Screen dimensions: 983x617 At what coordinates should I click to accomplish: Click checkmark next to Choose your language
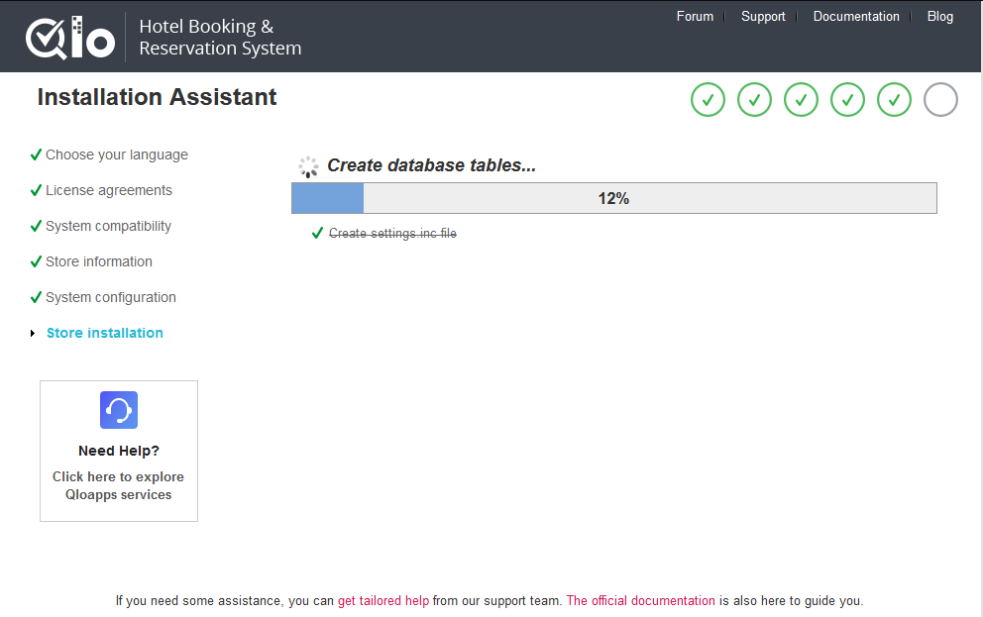tap(36, 154)
